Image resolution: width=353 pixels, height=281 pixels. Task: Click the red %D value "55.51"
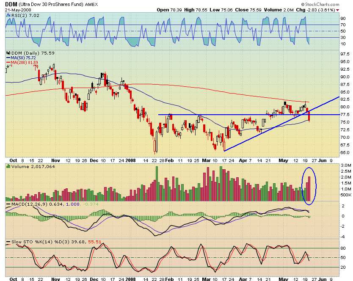click(x=94, y=242)
